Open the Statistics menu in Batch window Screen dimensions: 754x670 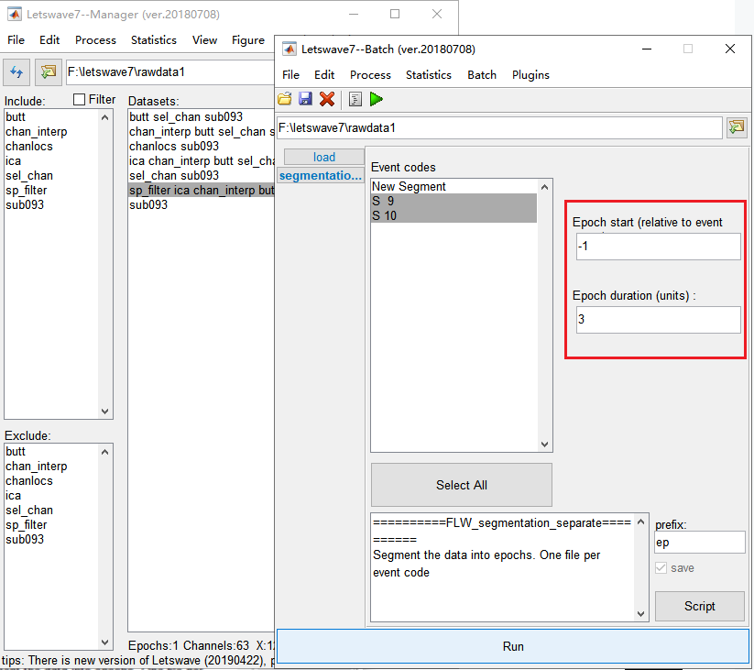click(x=429, y=75)
